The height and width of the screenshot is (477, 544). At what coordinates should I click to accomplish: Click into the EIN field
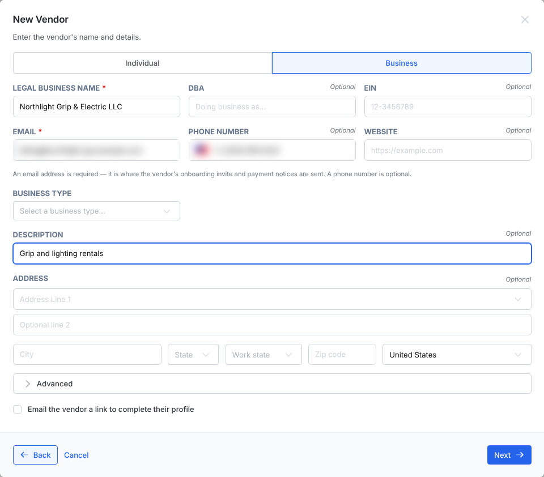coord(448,107)
